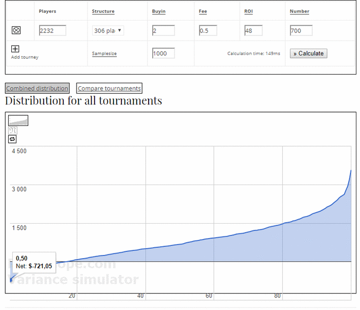Open the Structure column header link
The image size is (360, 310).
[x=103, y=11]
